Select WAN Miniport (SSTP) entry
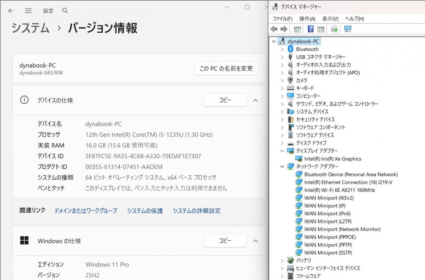This screenshot has height=280, width=425. [328, 253]
